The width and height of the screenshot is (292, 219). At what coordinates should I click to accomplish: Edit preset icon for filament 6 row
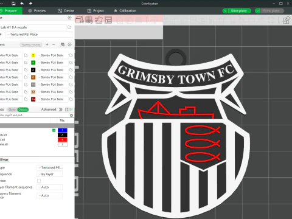[71, 70]
